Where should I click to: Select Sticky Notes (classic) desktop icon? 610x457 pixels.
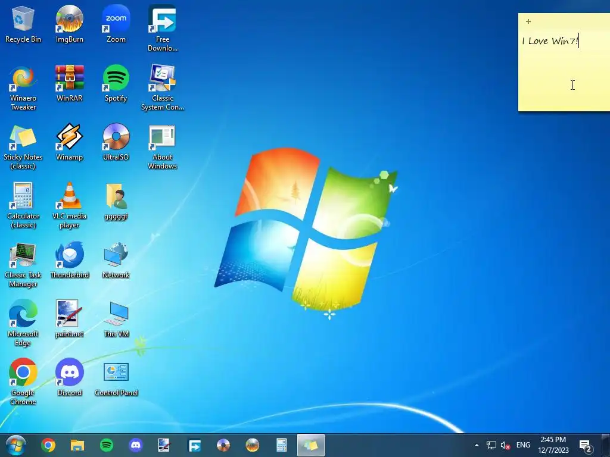pos(23,147)
